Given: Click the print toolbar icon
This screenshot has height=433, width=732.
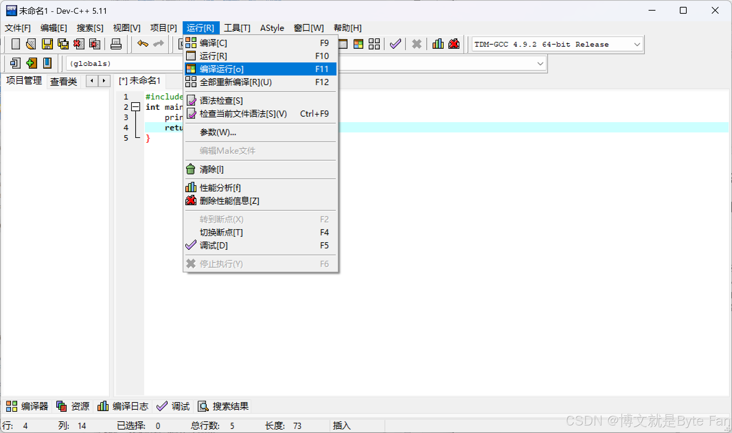Looking at the screenshot, I should pos(116,44).
